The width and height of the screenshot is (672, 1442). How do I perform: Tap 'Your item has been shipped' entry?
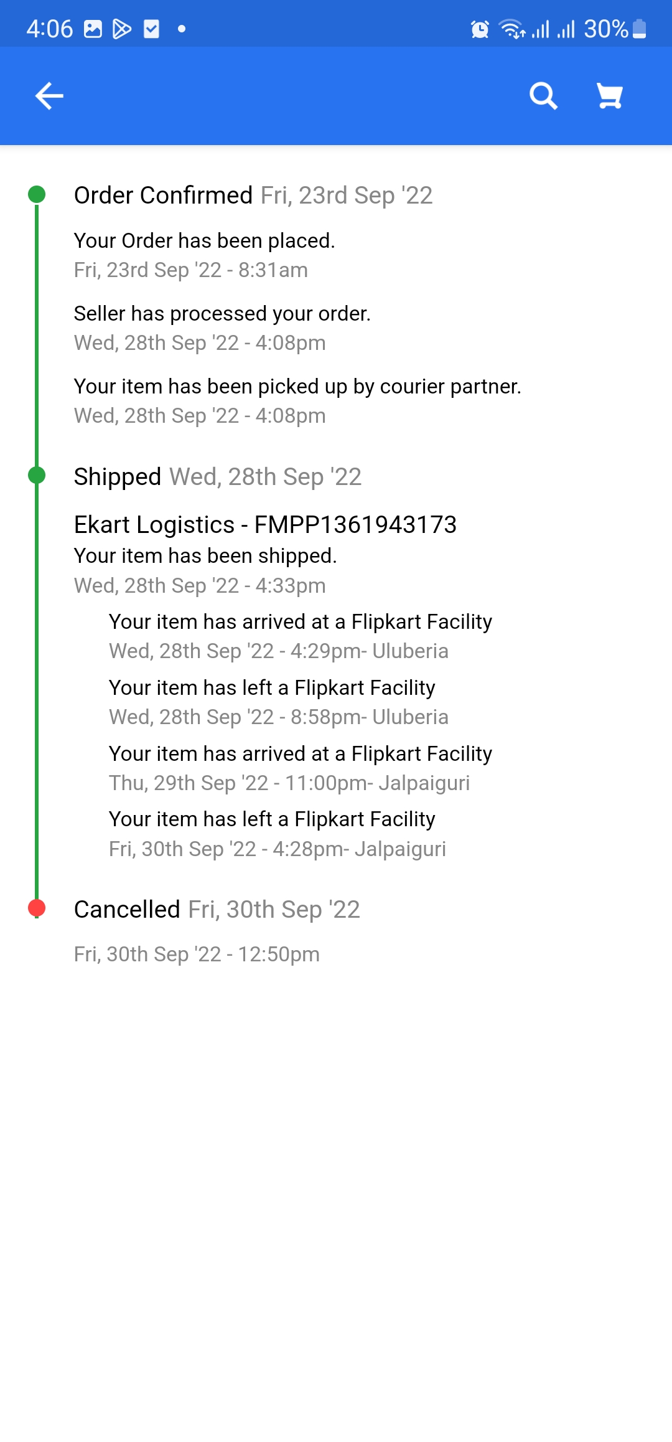tap(205, 556)
